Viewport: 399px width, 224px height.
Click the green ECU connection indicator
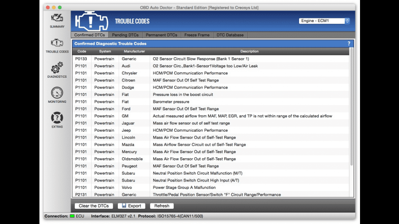[x=72, y=216]
